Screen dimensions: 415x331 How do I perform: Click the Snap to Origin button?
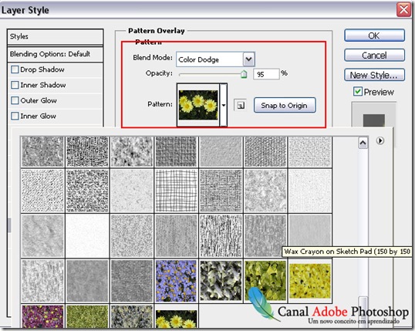pyautogui.click(x=285, y=106)
